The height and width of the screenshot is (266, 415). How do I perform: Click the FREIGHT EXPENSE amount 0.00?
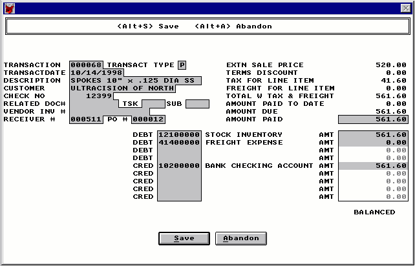[x=373, y=143]
